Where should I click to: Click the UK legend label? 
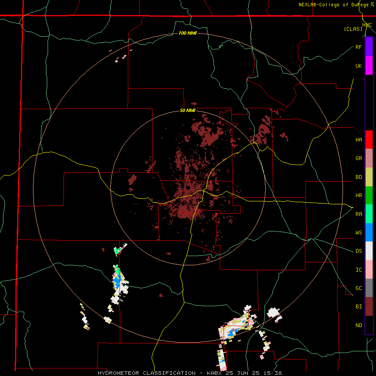tap(359, 66)
